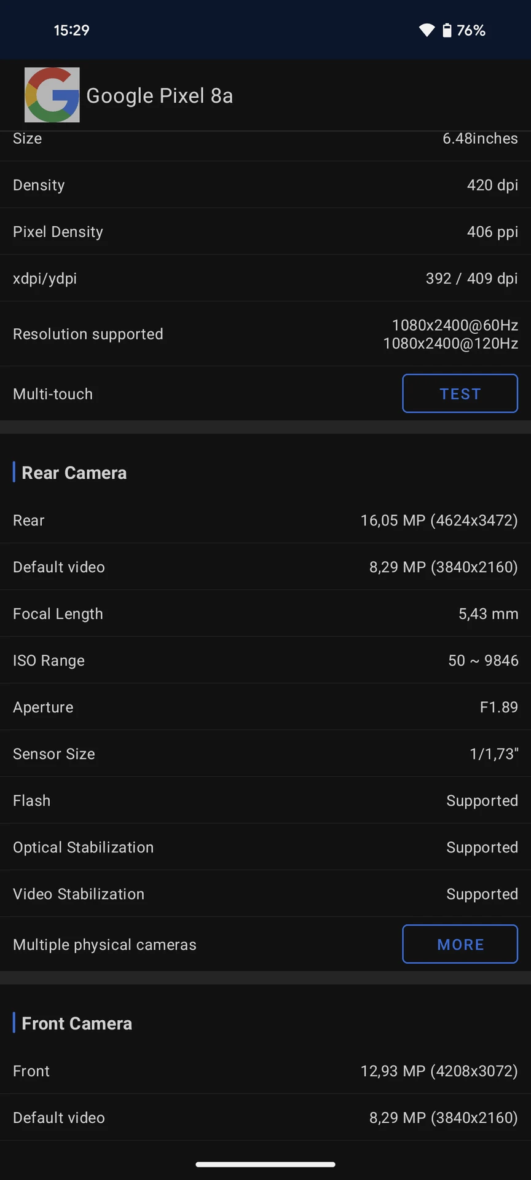Tap the Wi-Fi status icon
Screen dimensions: 531x1180
[427, 30]
